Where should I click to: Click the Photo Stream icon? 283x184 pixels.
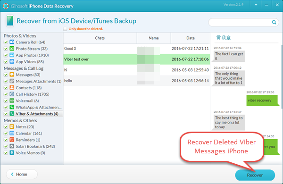click(12, 49)
